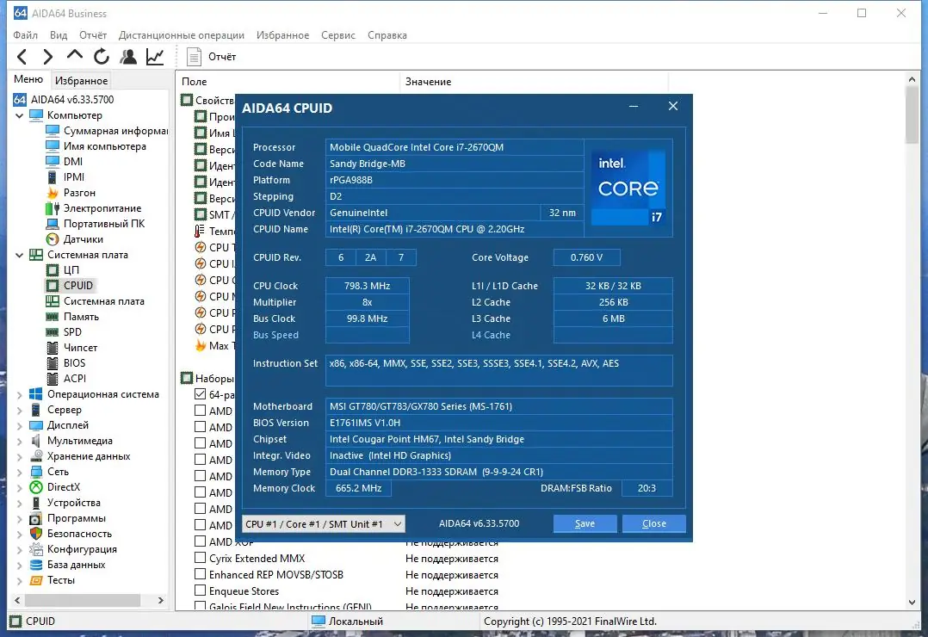
Task: Expand the Сервер tree branch
Action: [18, 410]
